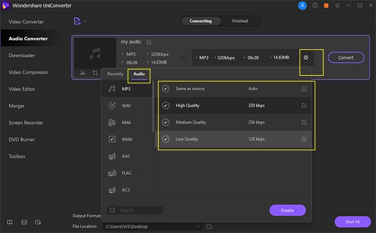Click the format list scrollbar
This screenshot has width=376, height=233.
[153, 107]
